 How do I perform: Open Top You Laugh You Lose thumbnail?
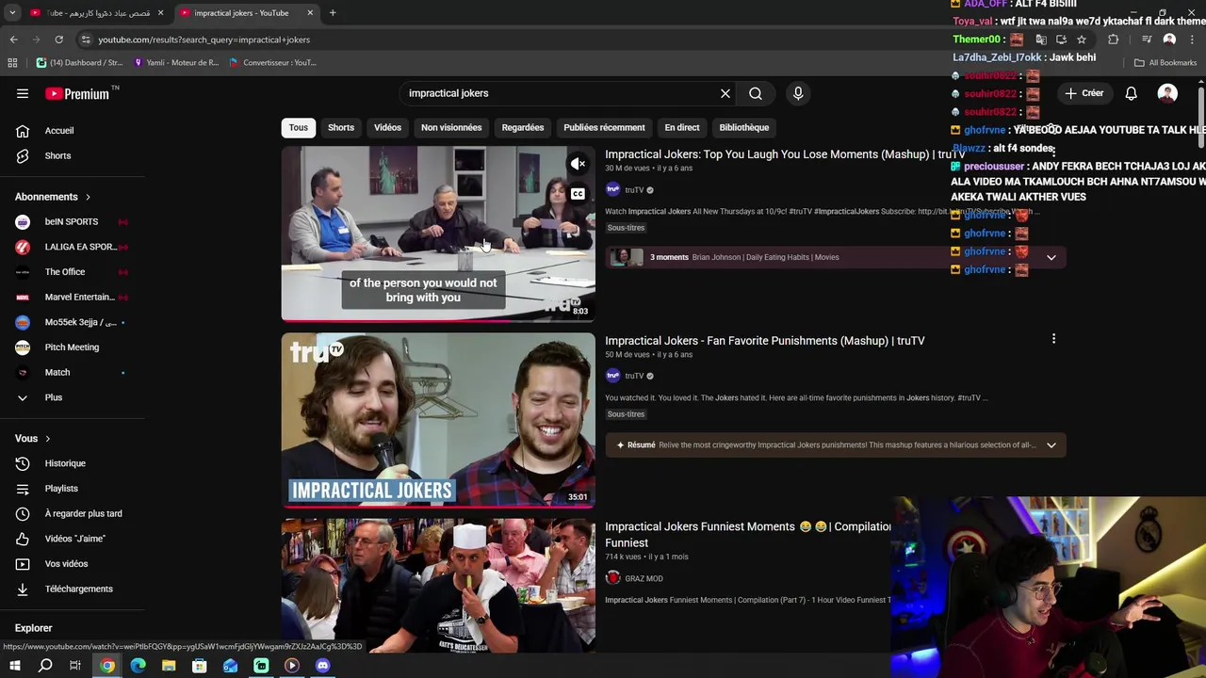pos(438,234)
